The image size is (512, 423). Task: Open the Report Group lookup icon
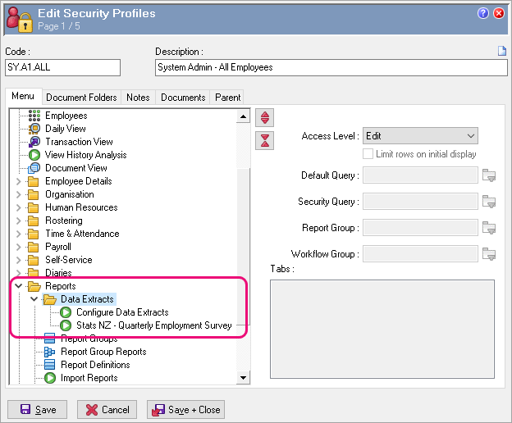tap(490, 228)
